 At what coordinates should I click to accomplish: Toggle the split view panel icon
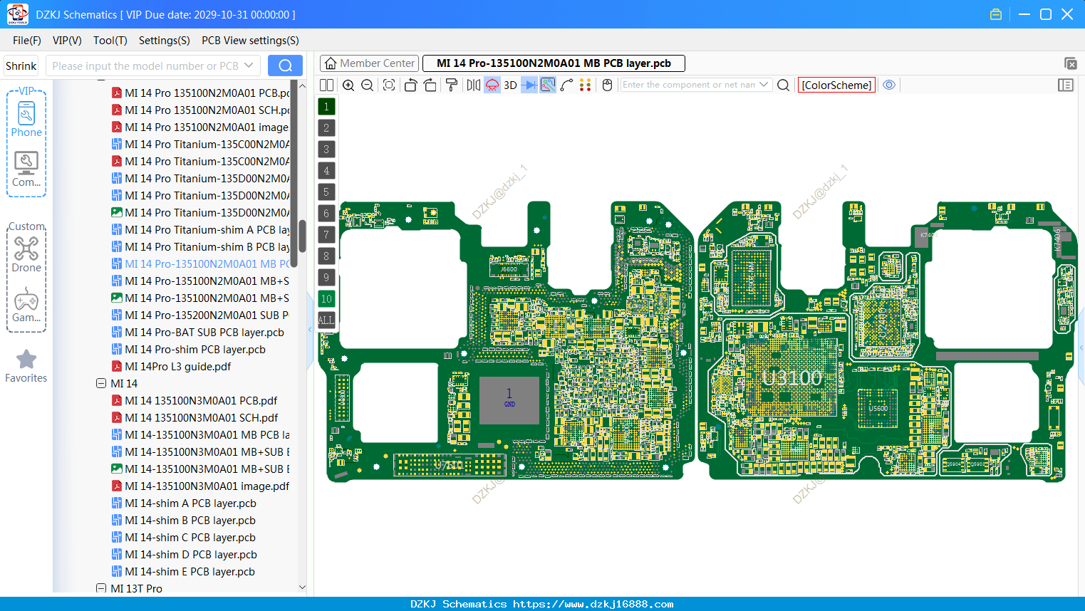coord(326,85)
